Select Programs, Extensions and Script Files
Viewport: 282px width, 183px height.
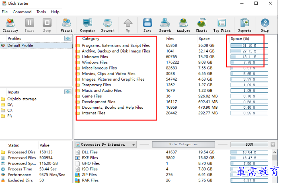click(116, 45)
